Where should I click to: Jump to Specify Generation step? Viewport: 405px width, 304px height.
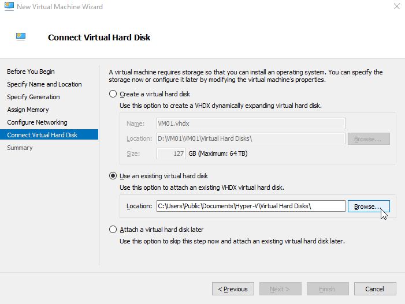tap(34, 97)
